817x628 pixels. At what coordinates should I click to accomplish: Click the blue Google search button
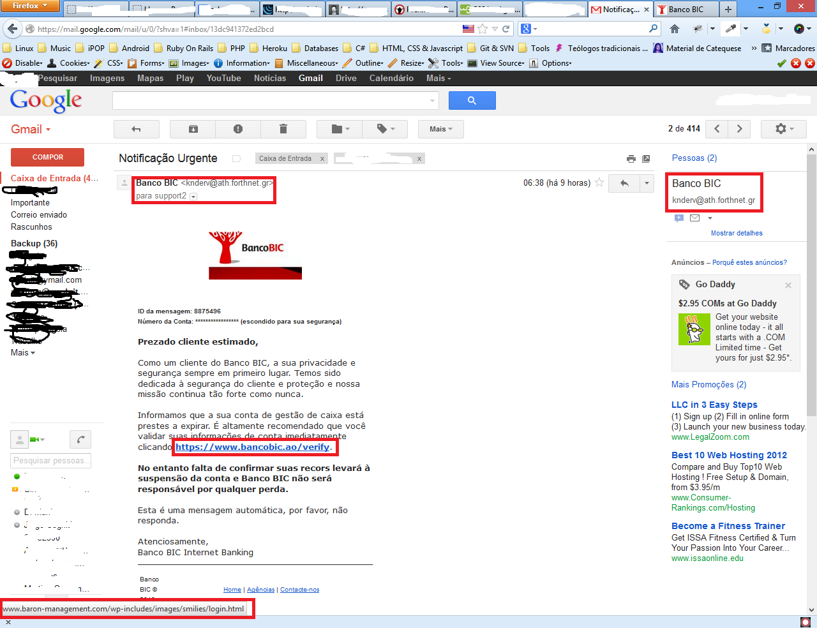(x=472, y=100)
